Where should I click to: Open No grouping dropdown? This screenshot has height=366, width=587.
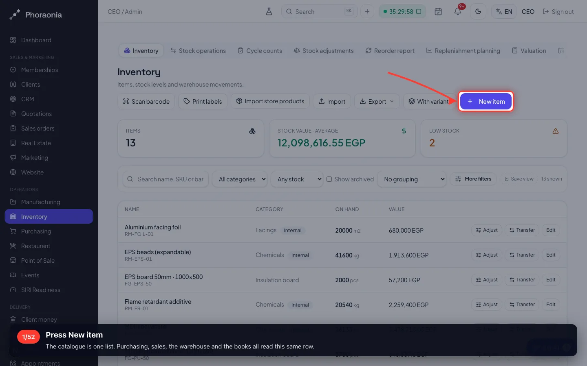(x=412, y=179)
